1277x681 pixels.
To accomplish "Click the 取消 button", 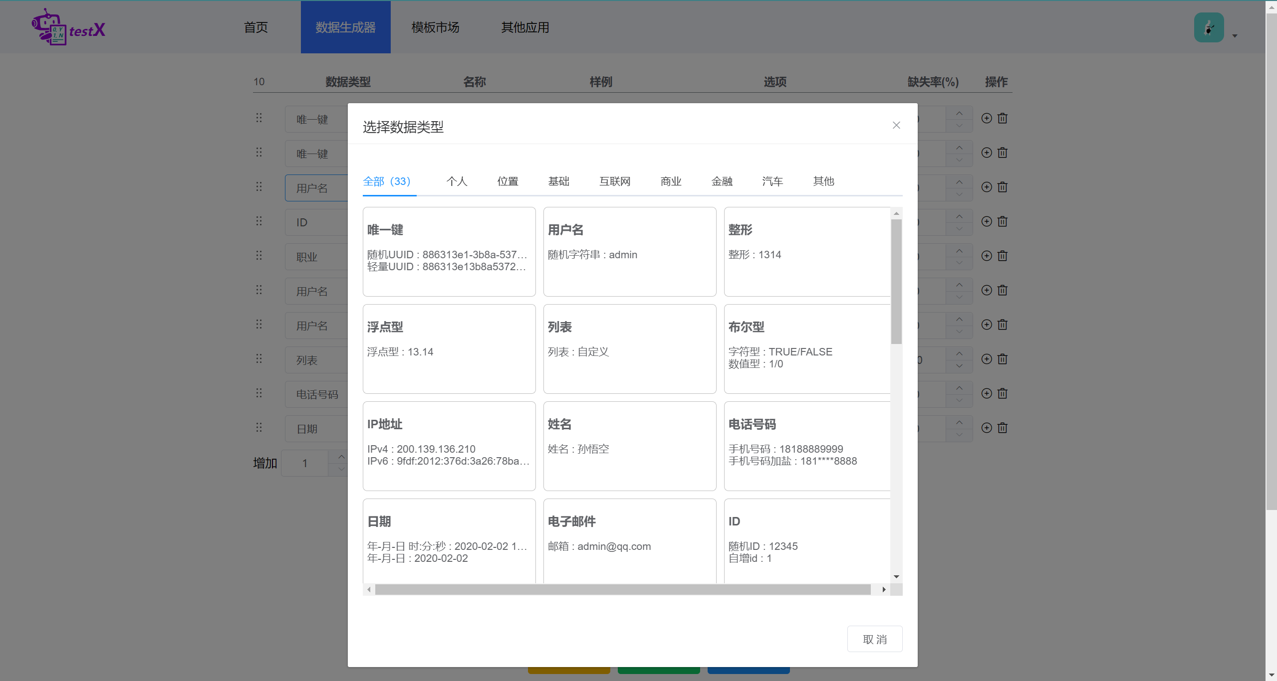I will tap(874, 639).
